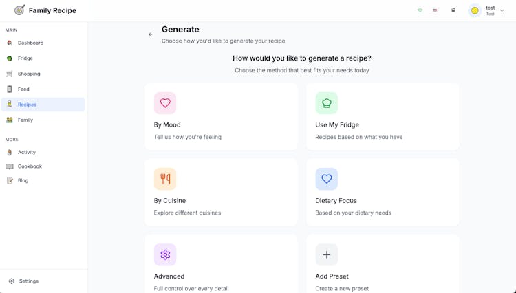Select the Use My Fridge option
Viewport: 516px width, 293px height.
382,116
